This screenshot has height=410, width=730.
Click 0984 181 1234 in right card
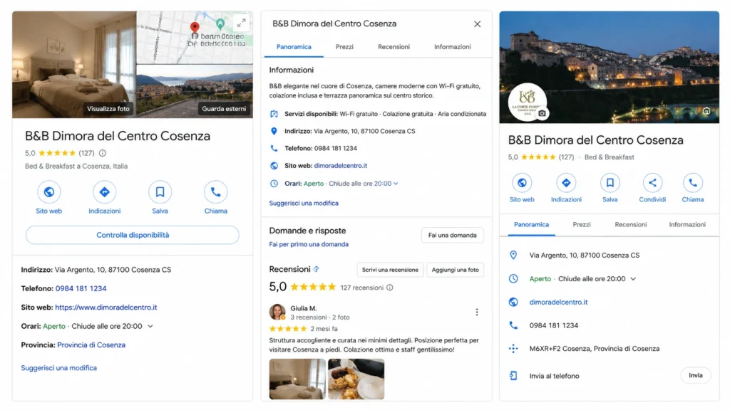(553, 325)
